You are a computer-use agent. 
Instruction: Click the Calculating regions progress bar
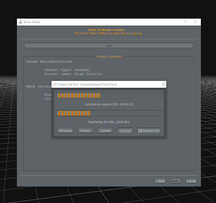click(x=109, y=95)
